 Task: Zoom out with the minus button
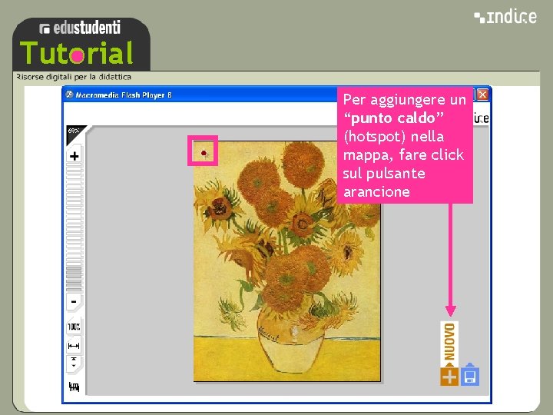74,302
